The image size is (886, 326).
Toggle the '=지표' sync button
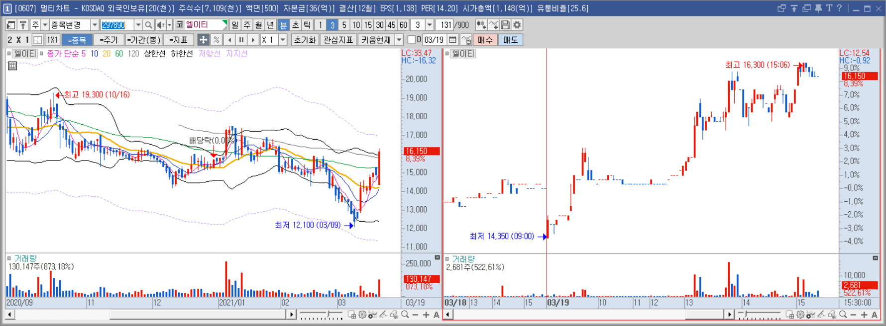point(179,40)
